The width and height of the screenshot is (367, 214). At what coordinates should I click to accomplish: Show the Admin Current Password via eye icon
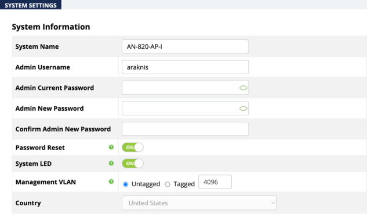pyautogui.click(x=243, y=88)
